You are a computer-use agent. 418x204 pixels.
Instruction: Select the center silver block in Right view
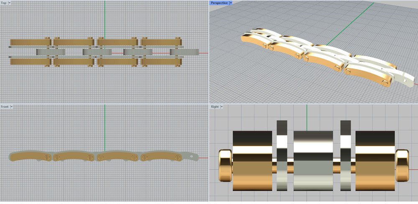click(x=313, y=161)
